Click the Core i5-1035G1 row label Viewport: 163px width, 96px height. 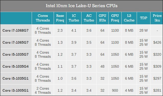pos(16,78)
